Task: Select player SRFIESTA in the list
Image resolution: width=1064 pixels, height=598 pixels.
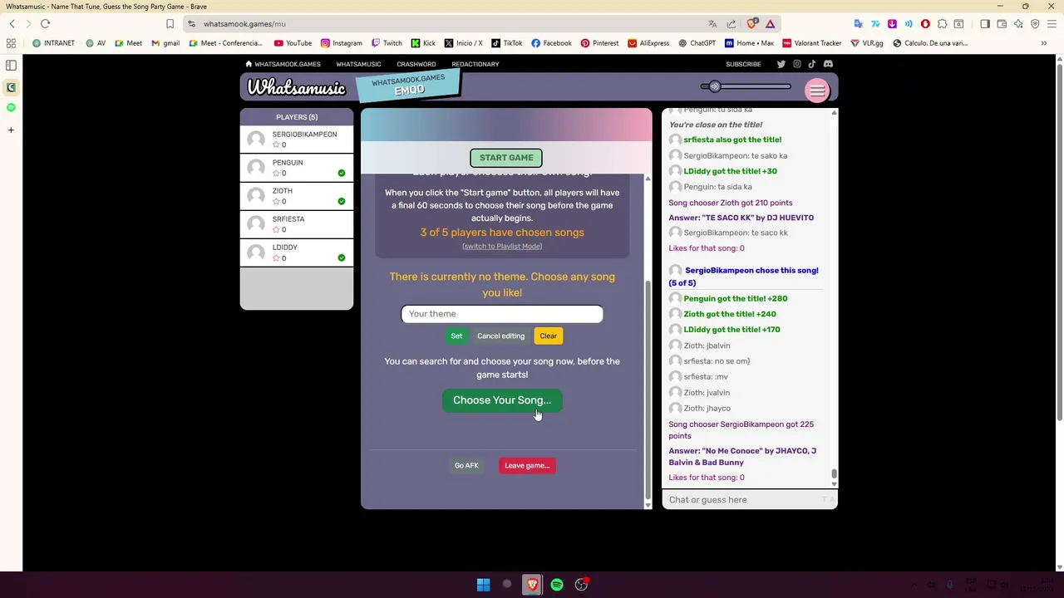Action: tap(297, 224)
